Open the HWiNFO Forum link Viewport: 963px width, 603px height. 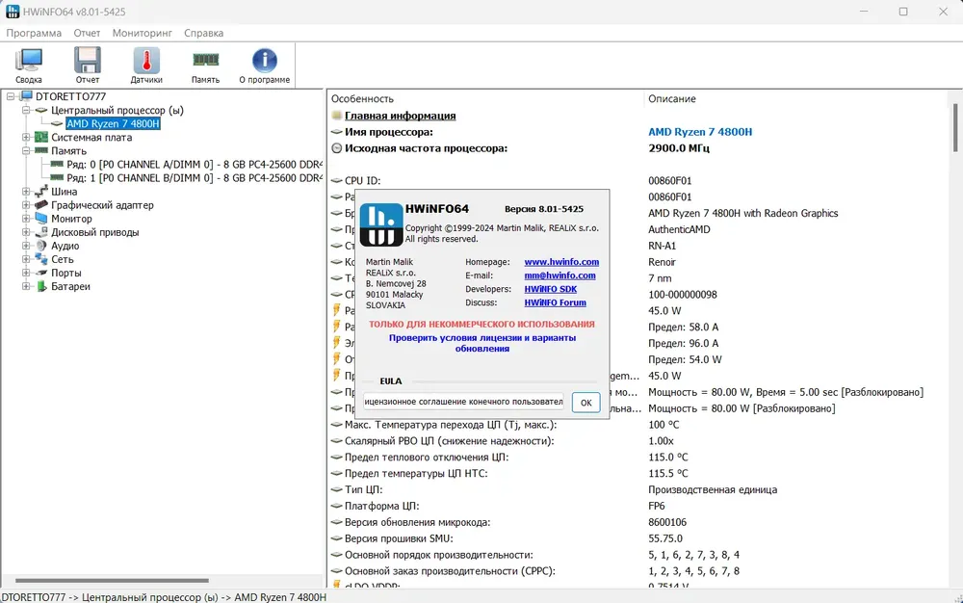(555, 302)
